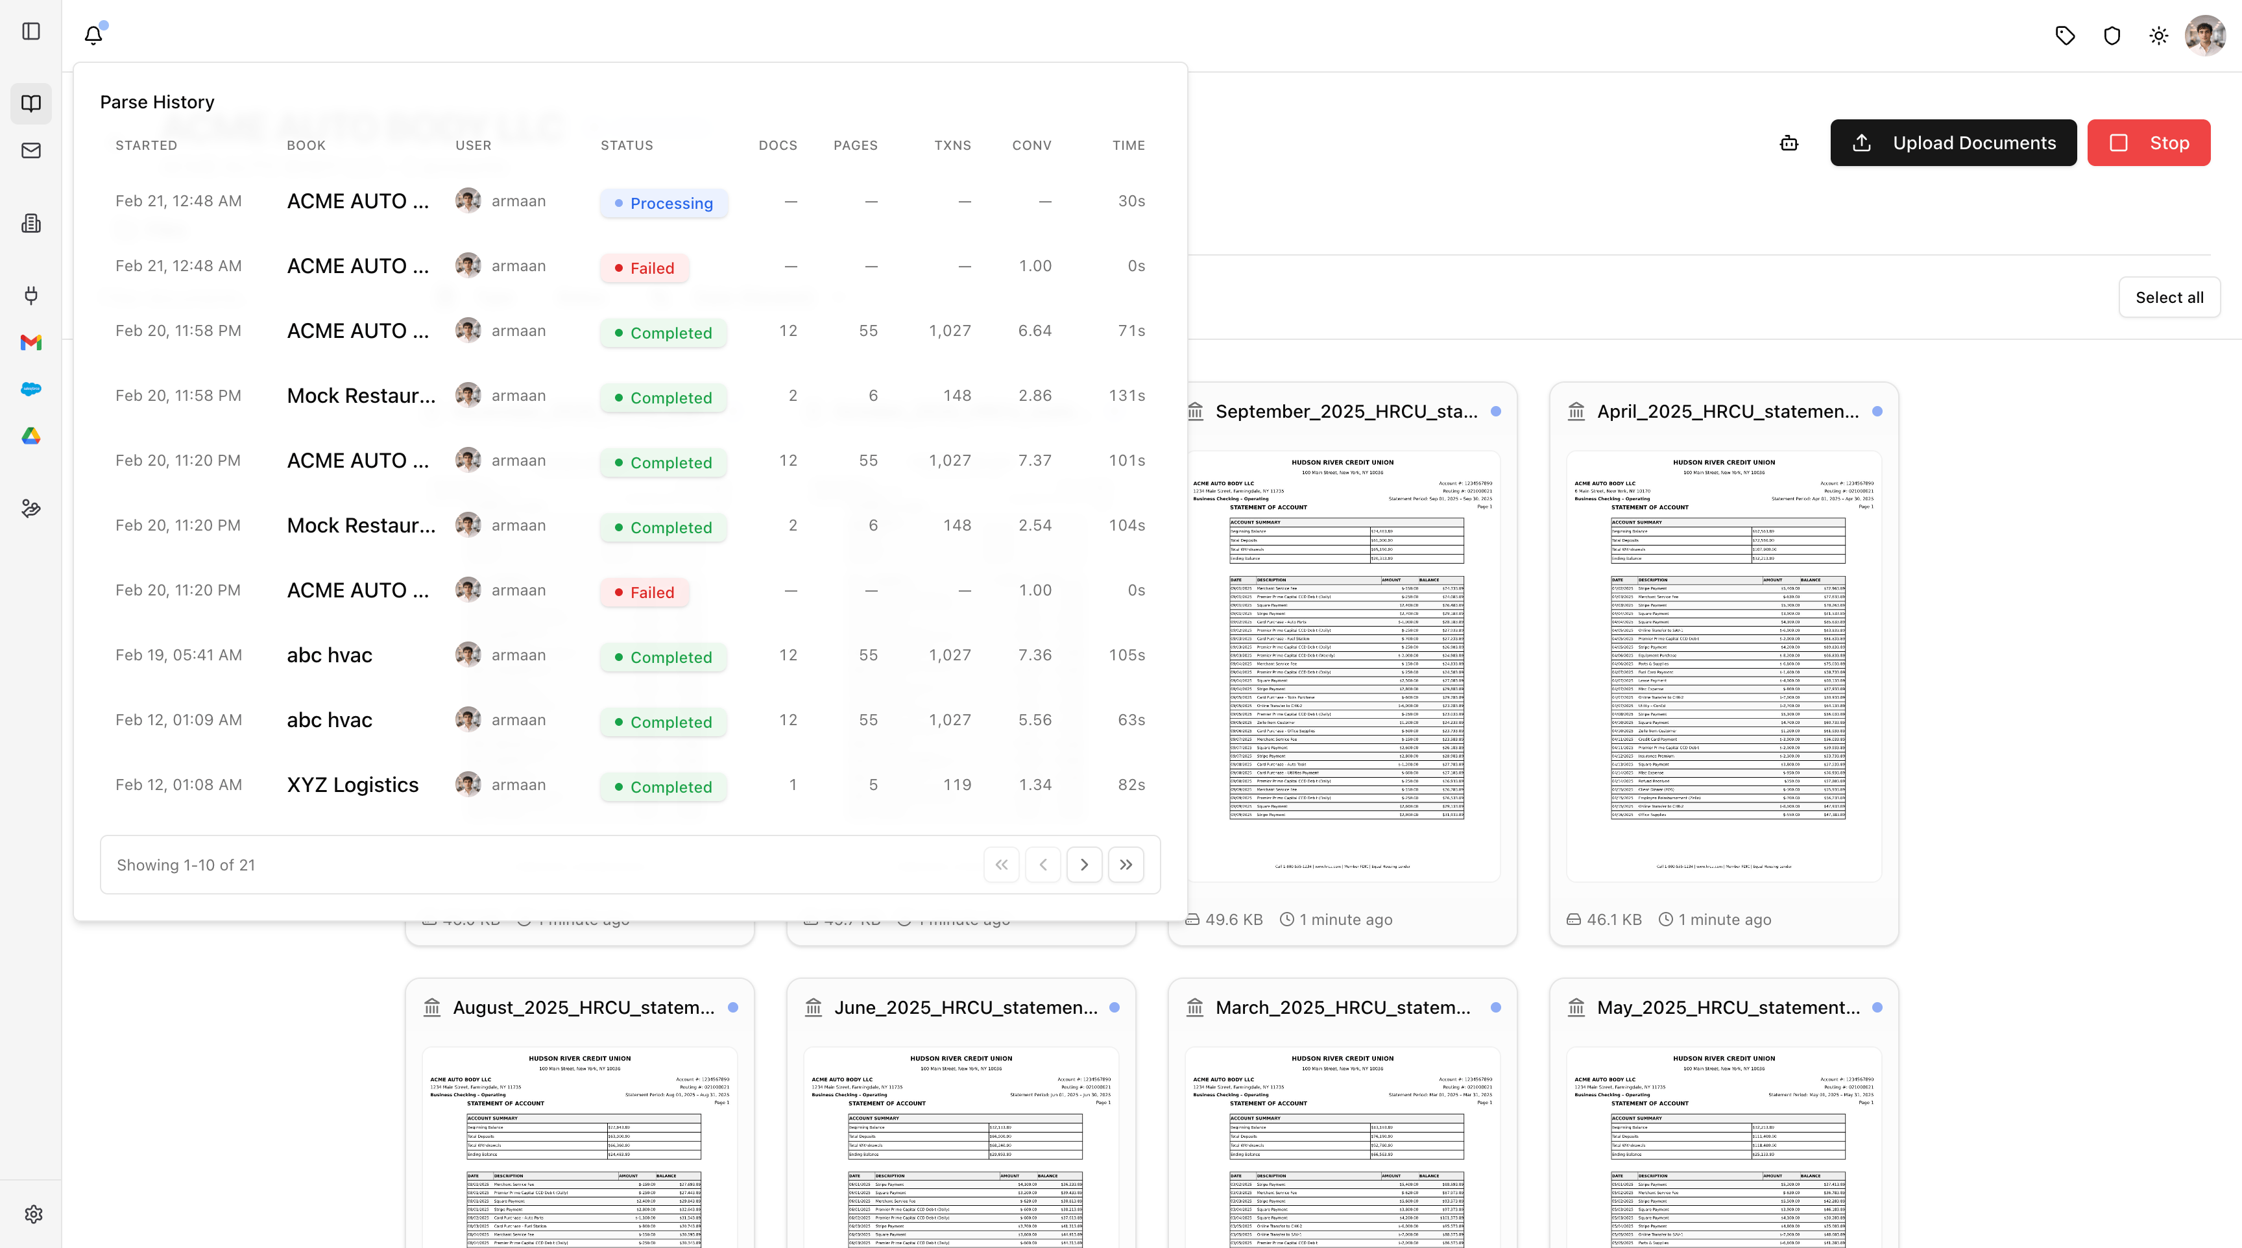Click Failed badge in Feb 20 11:20 PM row
This screenshot has width=2242, height=1248.
click(645, 593)
